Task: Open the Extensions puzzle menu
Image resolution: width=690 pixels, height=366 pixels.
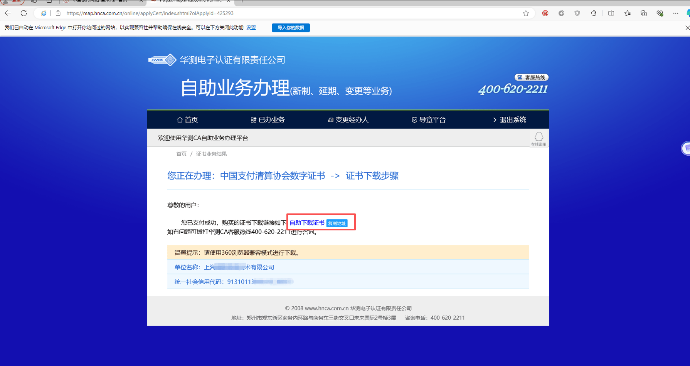Action: point(594,13)
